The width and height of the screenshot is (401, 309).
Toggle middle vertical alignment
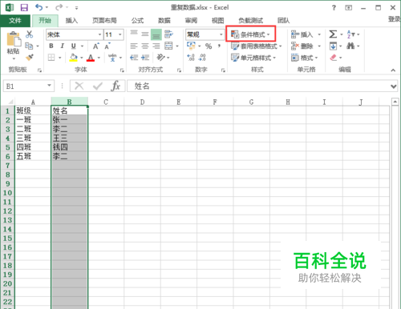pos(145,34)
